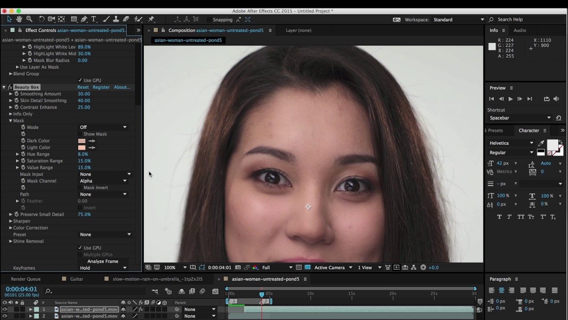Select the Clone Stamp tool
This screenshot has width=568, height=320.
tap(116, 19)
